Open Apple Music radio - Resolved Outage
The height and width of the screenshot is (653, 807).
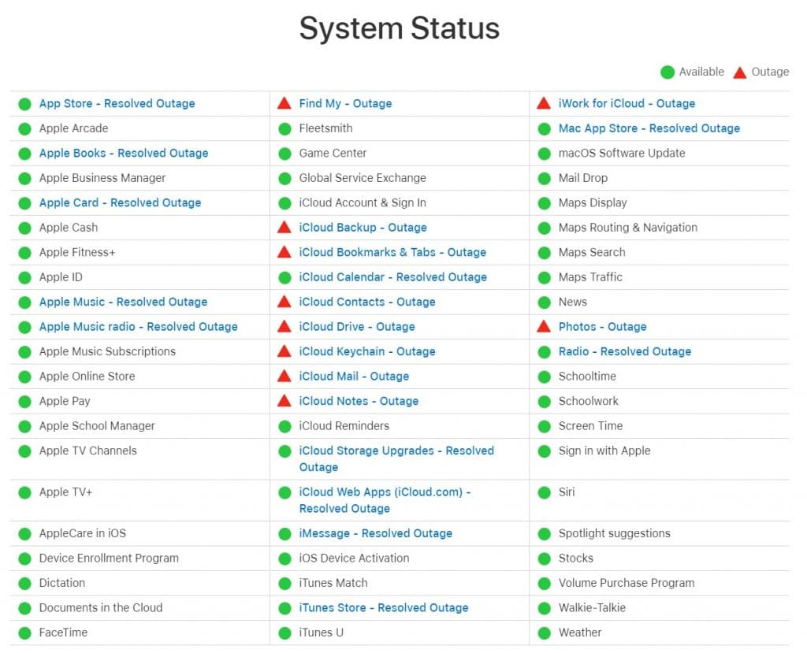(138, 327)
